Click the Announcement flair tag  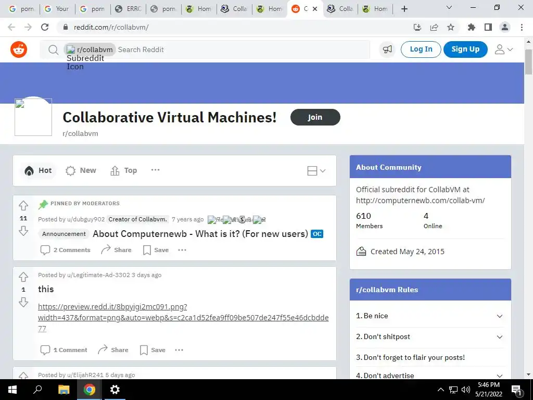[64, 234]
